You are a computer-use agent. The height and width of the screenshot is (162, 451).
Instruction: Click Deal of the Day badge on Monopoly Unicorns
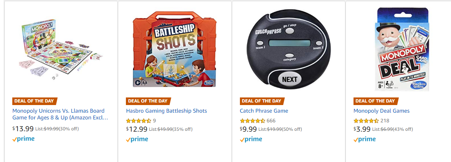[34, 101]
